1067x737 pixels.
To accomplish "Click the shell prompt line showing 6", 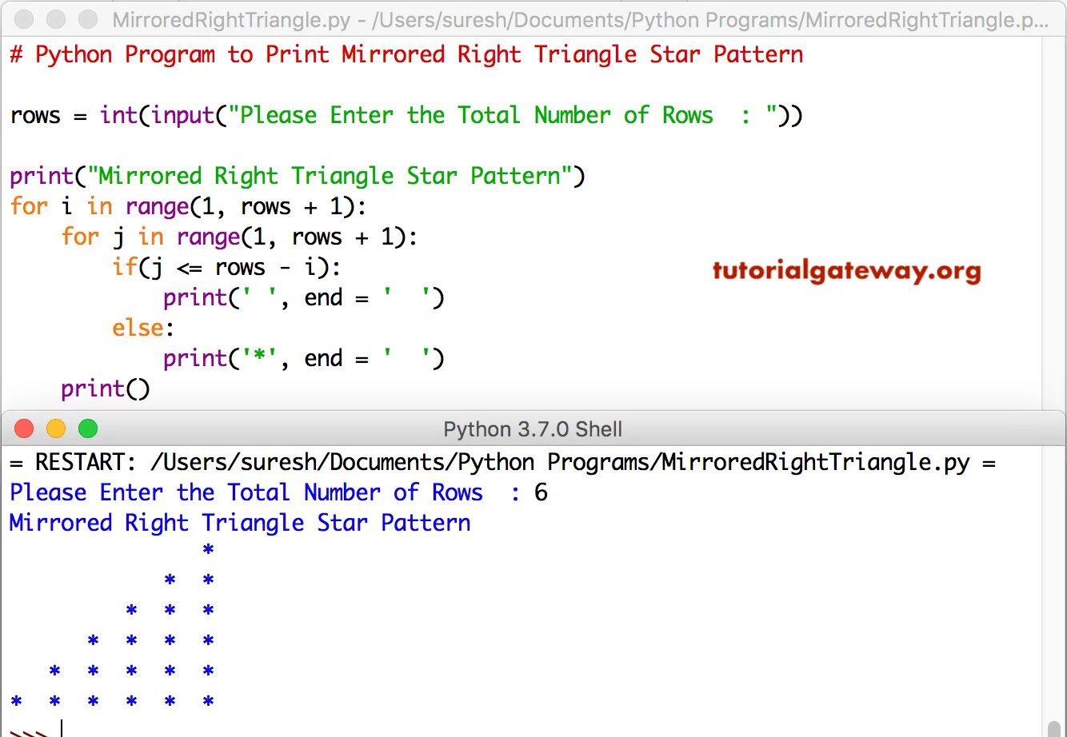I will point(278,492).
